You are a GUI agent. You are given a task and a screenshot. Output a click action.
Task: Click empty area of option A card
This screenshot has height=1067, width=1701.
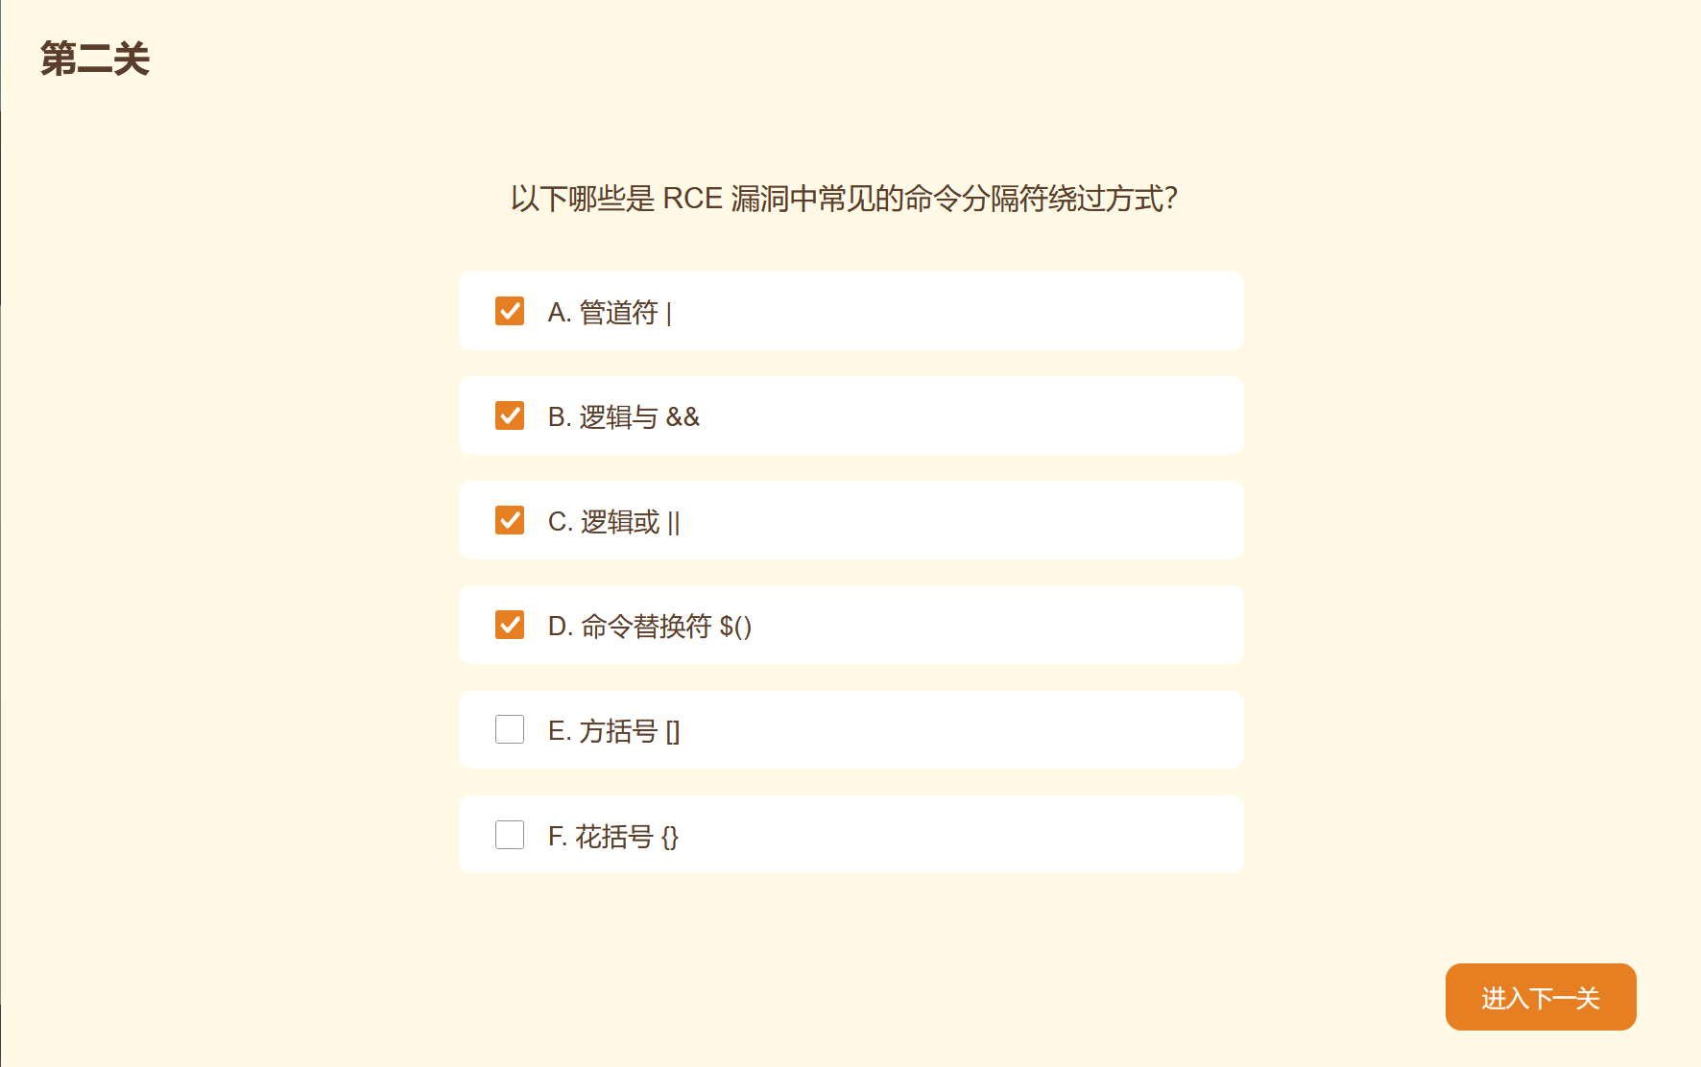pyautogui.click(x=960, y=311)
